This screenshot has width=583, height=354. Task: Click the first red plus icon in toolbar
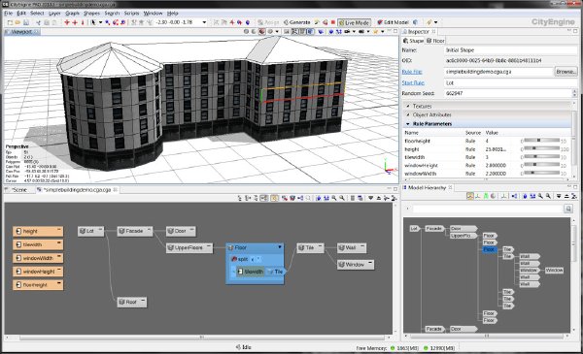point(67,22)
